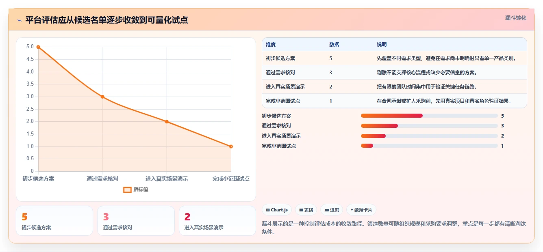The height and width of the screenshot is (252, 543).
Task: Click the title 平台评估应从候选名单逐步收敛到可量化试点
Action: 107,20
